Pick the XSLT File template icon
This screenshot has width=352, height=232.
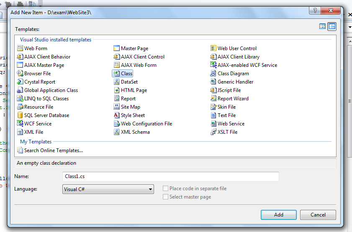[x=213, y=132]
